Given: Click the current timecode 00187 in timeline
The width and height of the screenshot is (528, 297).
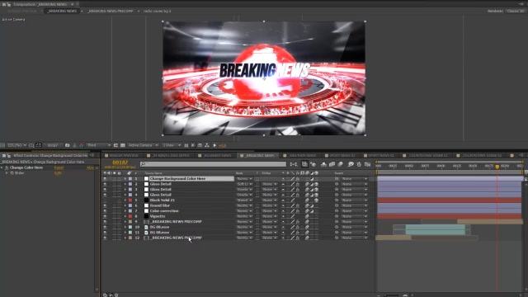Looking at the screenshot, I should 120,163.
